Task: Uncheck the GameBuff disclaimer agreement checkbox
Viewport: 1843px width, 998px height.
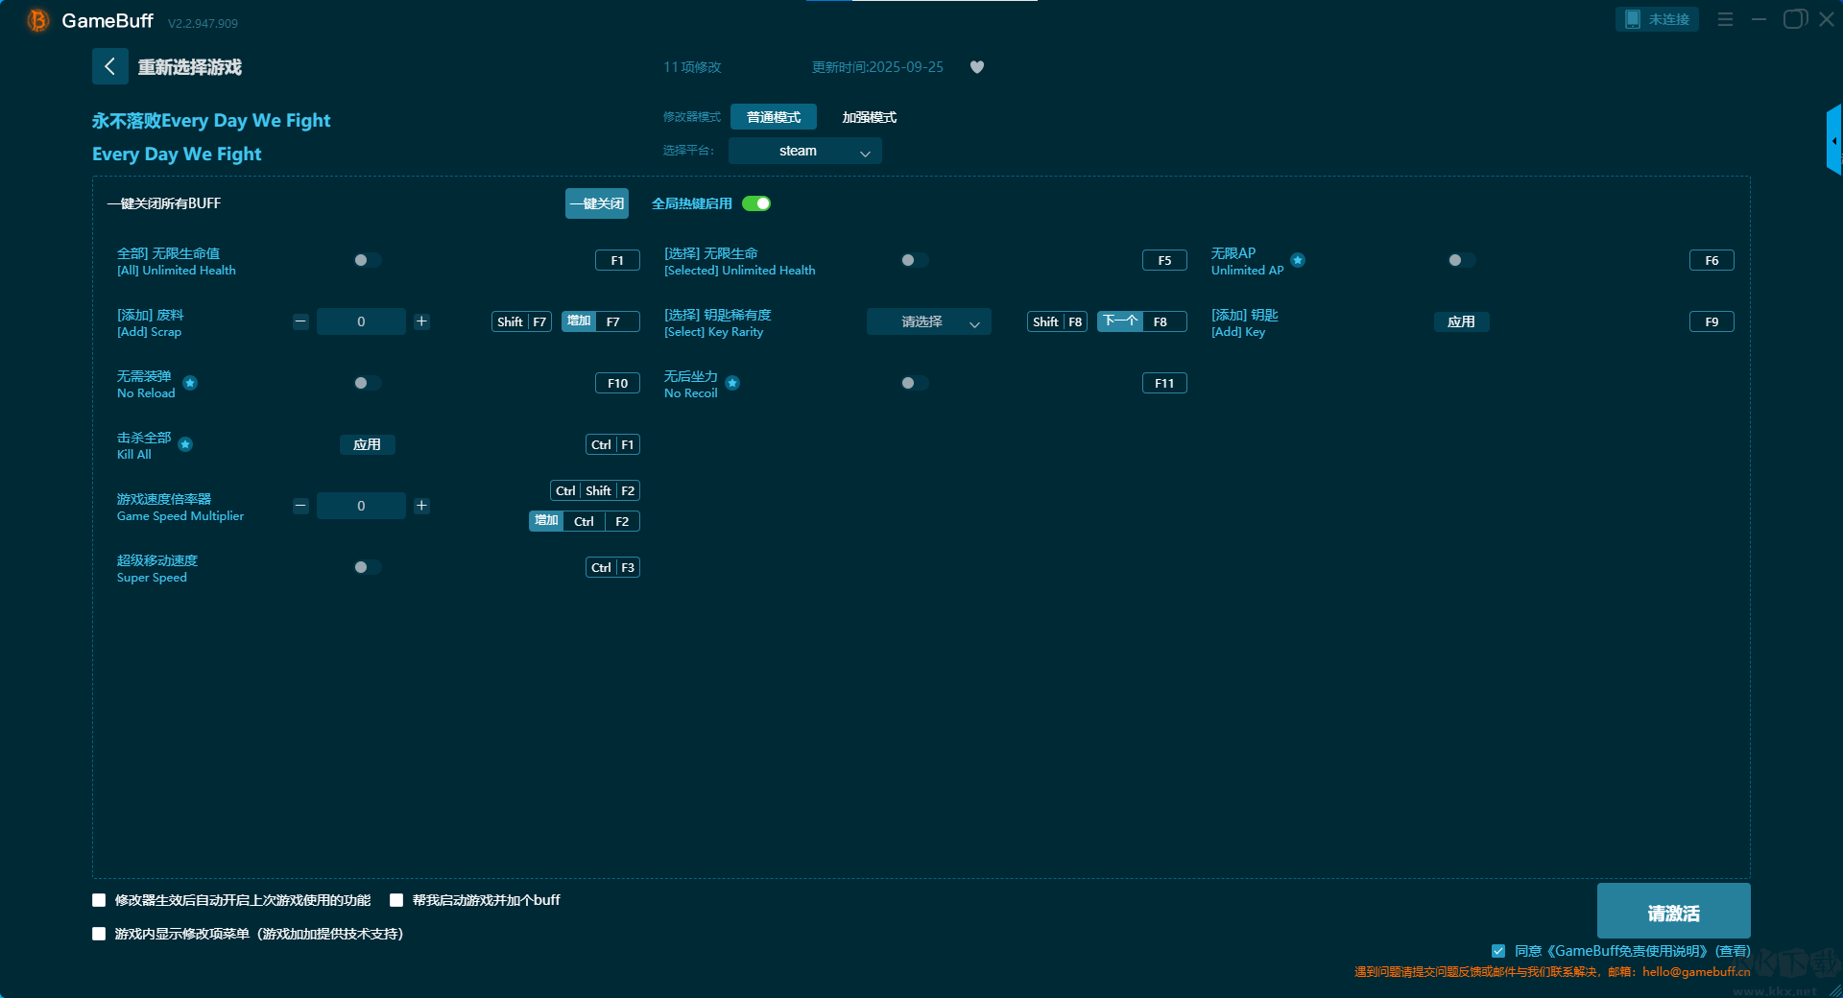Action: [1498, 951]
